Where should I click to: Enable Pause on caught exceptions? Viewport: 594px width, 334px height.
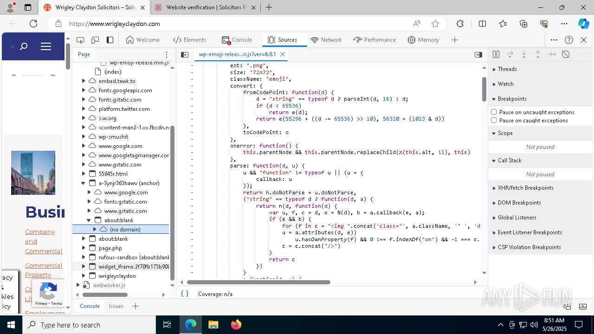click(494, 120)
